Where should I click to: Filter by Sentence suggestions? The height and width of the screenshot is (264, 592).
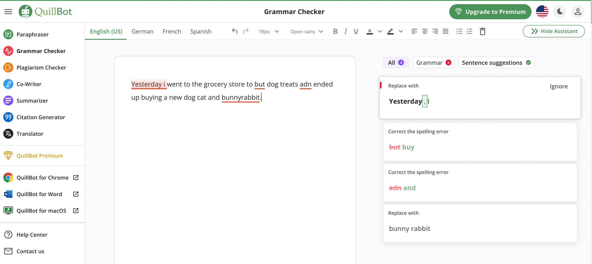[496, 62]
